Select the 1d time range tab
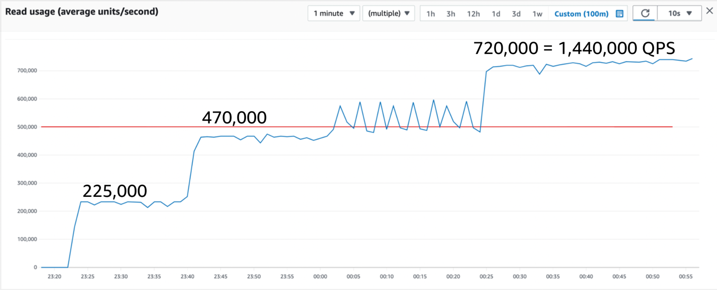The image size is (717, 290). 496,14
